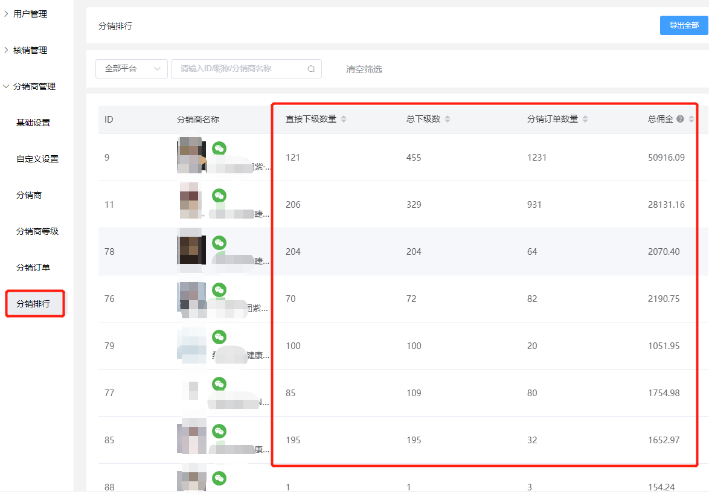Select 分销商等级 in sidebar

click(x=37, y=231)
